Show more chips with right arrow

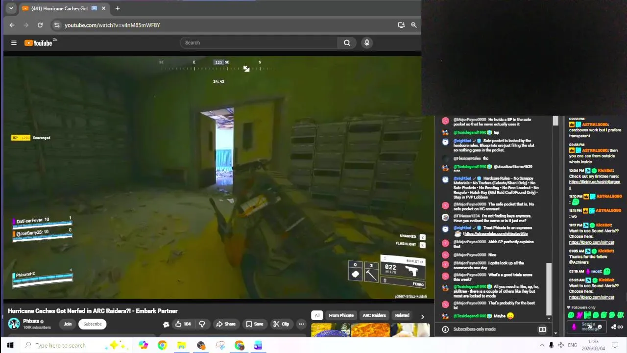[x=422, y=317]
